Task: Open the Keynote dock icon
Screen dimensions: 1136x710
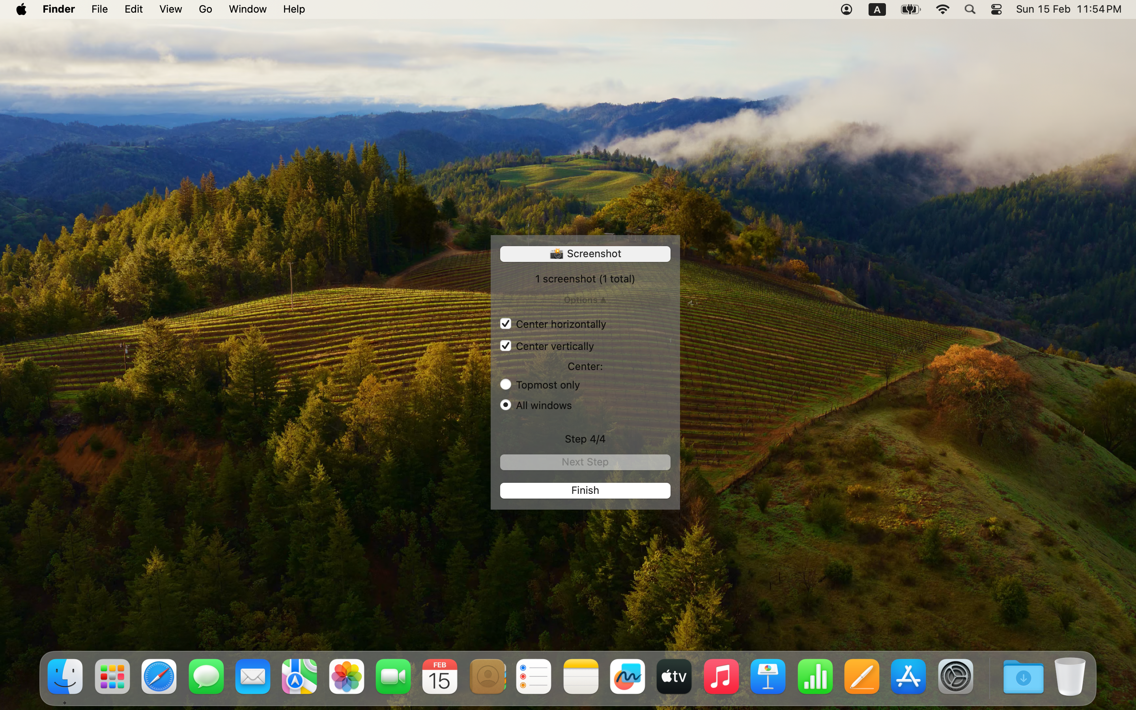Action: (x=768, y=676)
